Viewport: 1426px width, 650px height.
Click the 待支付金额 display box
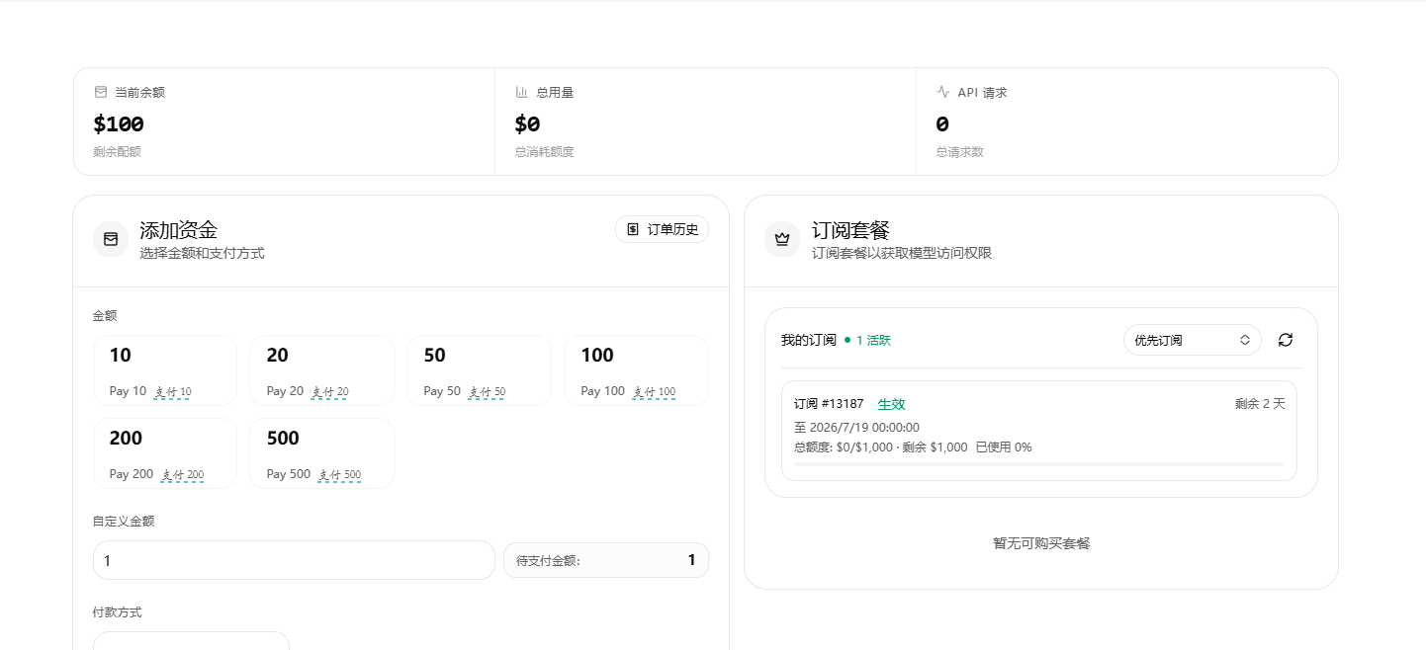606,560
